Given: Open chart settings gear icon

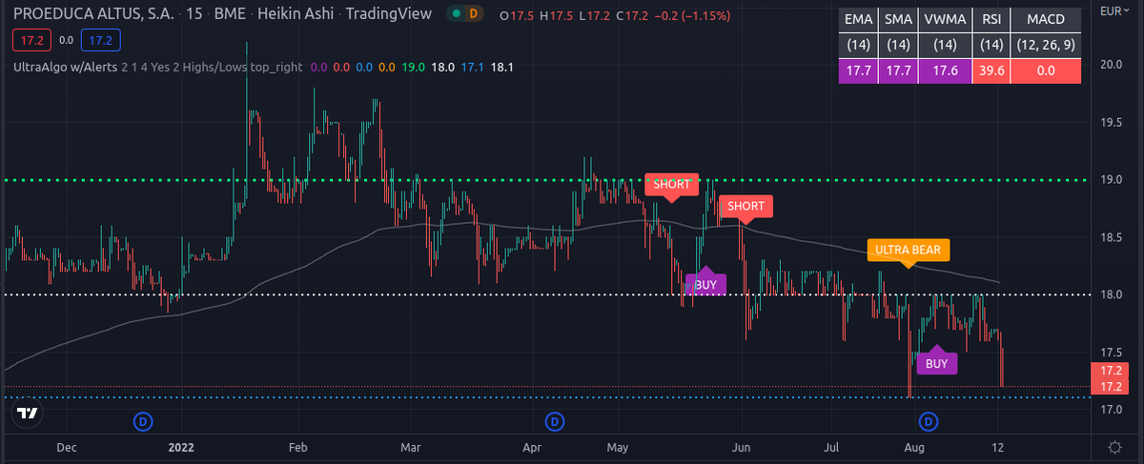Looking at the screenshot, I should click(x=1114, y=446).
